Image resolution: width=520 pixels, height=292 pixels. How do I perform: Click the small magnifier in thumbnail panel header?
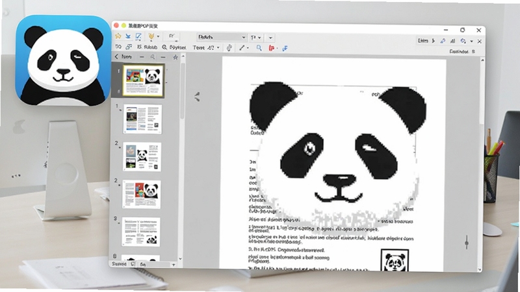[152, 57]
